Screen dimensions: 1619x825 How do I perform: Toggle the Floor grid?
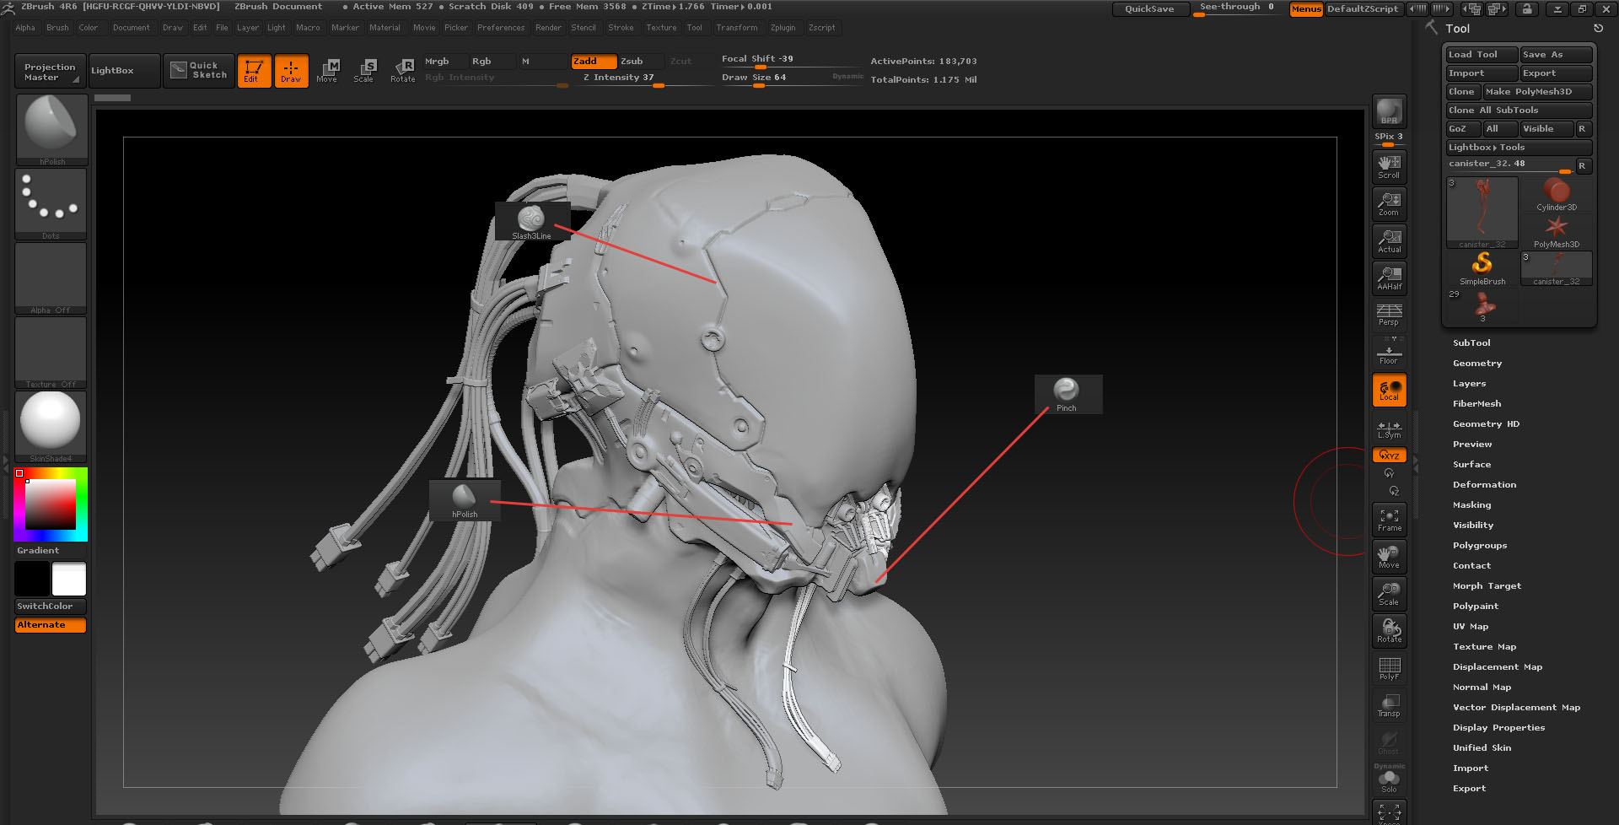[1389, 352]
